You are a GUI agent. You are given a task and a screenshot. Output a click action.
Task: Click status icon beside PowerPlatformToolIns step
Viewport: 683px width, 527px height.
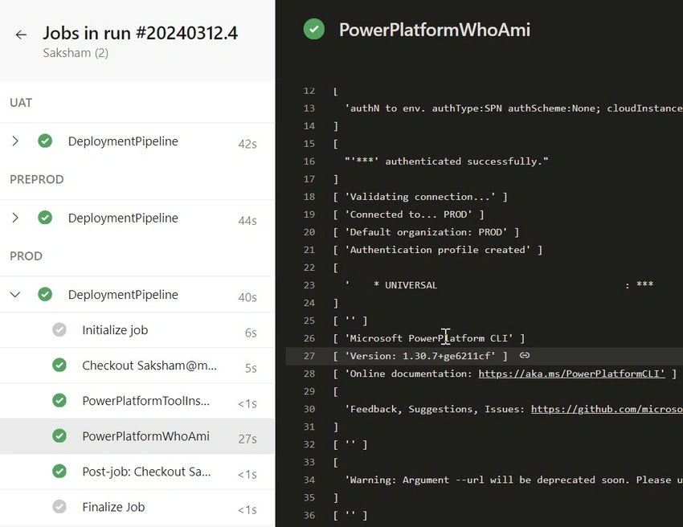pyautogui.click(x=59, y=400)
